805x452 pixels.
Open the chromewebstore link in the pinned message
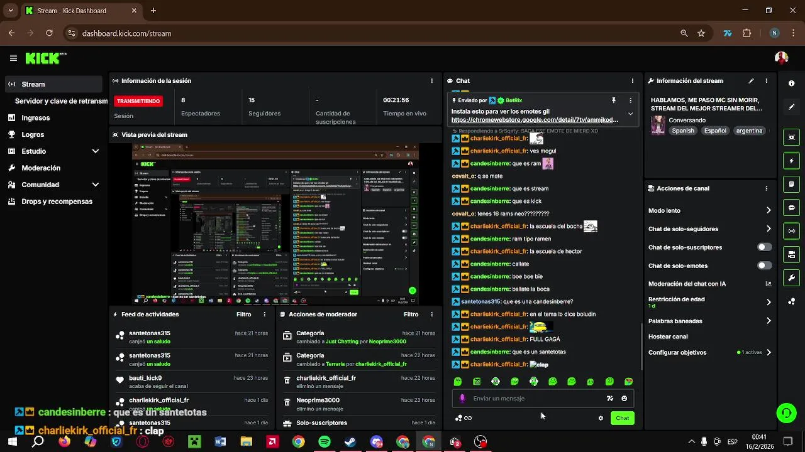tap(535, 120)
